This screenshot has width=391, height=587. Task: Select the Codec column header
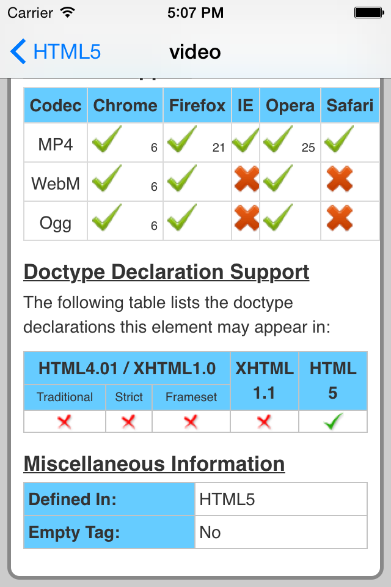point(56,105)
